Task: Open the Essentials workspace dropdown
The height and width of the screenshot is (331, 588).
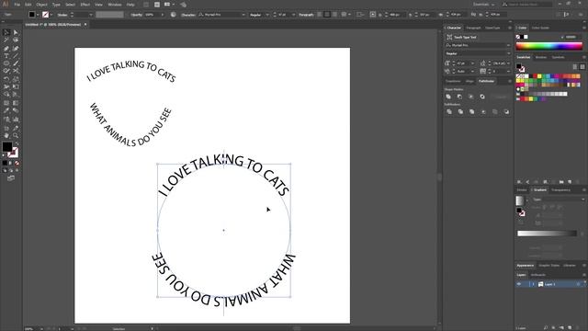Action: click(x=483, y=5)
